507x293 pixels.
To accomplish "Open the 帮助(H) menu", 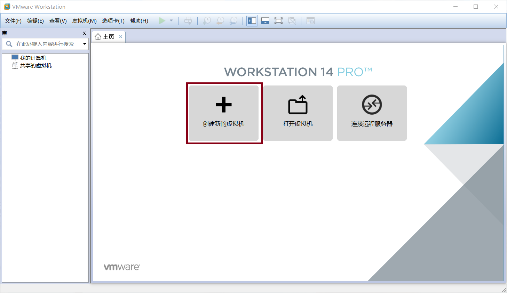I will coord(139,21).
